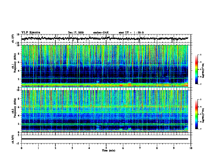Select the ch.2 spectrogram color bar

click(x=196, y=114)
